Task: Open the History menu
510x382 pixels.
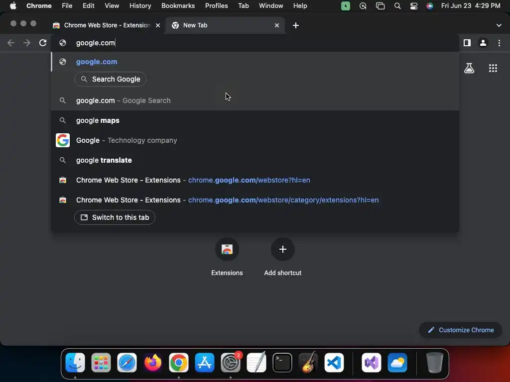Action: (140, 6)
